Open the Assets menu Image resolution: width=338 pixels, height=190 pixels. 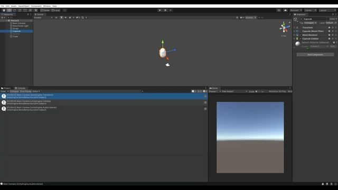pos(14,6)
